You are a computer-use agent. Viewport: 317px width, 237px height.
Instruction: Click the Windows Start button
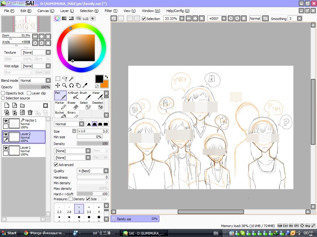coord(9,233)
